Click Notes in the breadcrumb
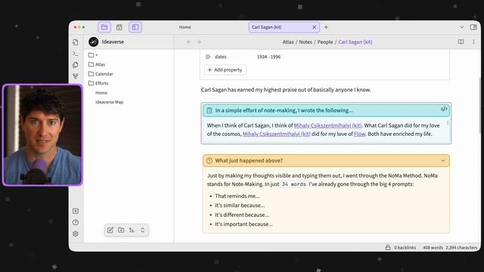484x272 pixels. point(306,42)
